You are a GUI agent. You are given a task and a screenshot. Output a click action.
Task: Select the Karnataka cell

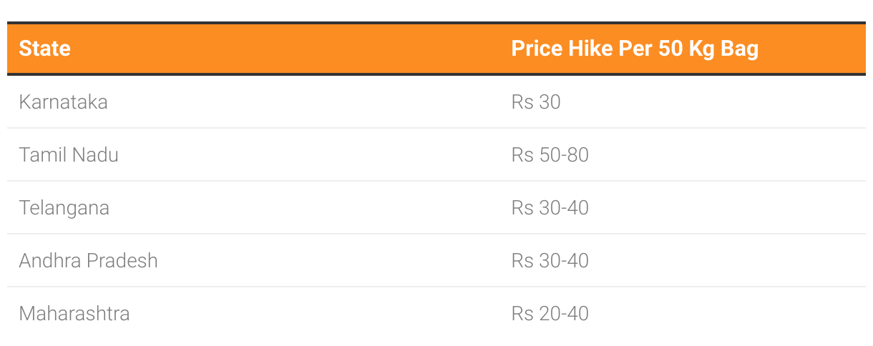point(63,102)
